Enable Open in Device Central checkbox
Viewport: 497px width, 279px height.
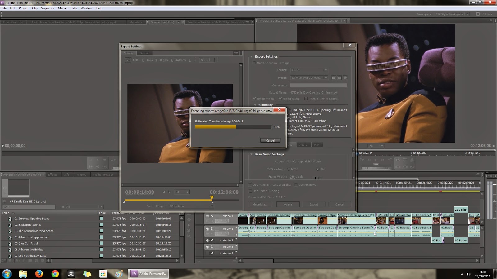pos(306,99)
